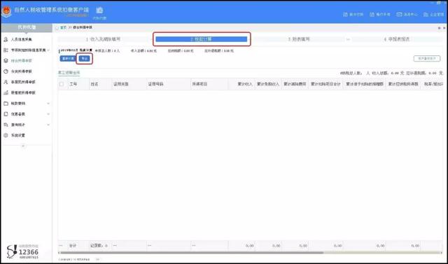Open the 代扣代缴 sidebar header tab
Image resolution: width=448 pixels, height=264 pixels.
[27, 27]
